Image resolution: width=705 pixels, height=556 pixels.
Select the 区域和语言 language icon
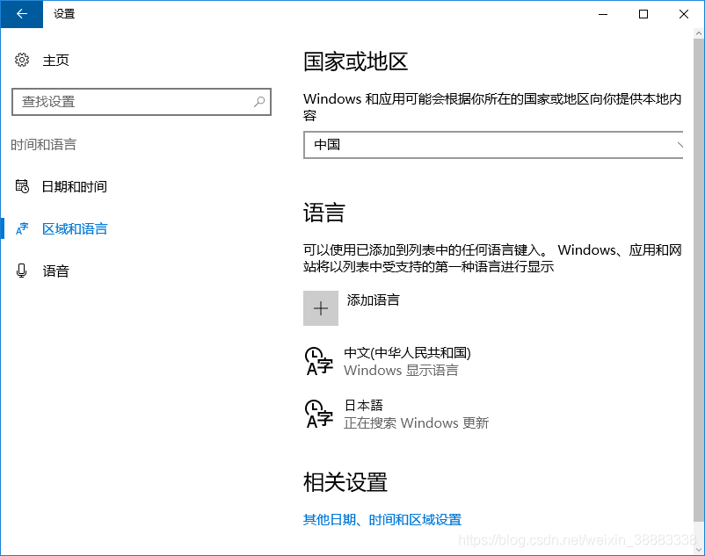[x=22, y=228]
